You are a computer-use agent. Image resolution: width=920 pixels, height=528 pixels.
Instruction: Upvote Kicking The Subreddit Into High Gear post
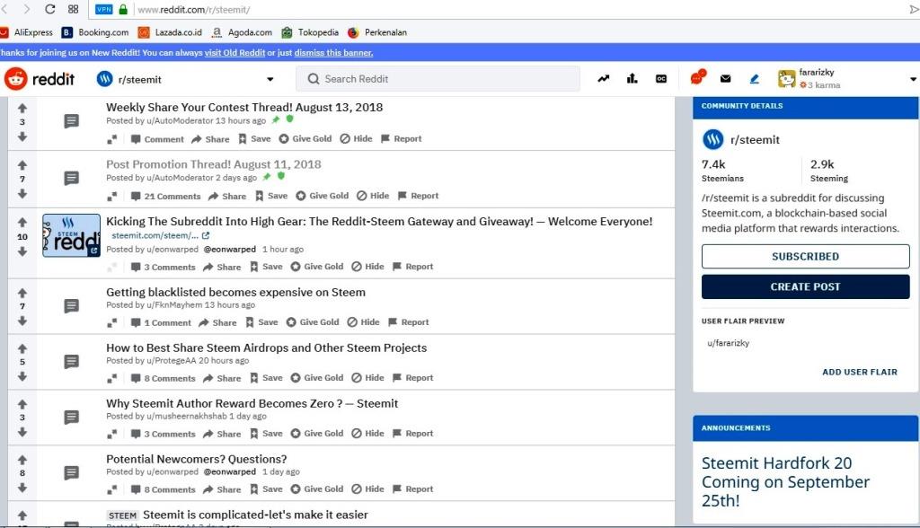[22, 223]
